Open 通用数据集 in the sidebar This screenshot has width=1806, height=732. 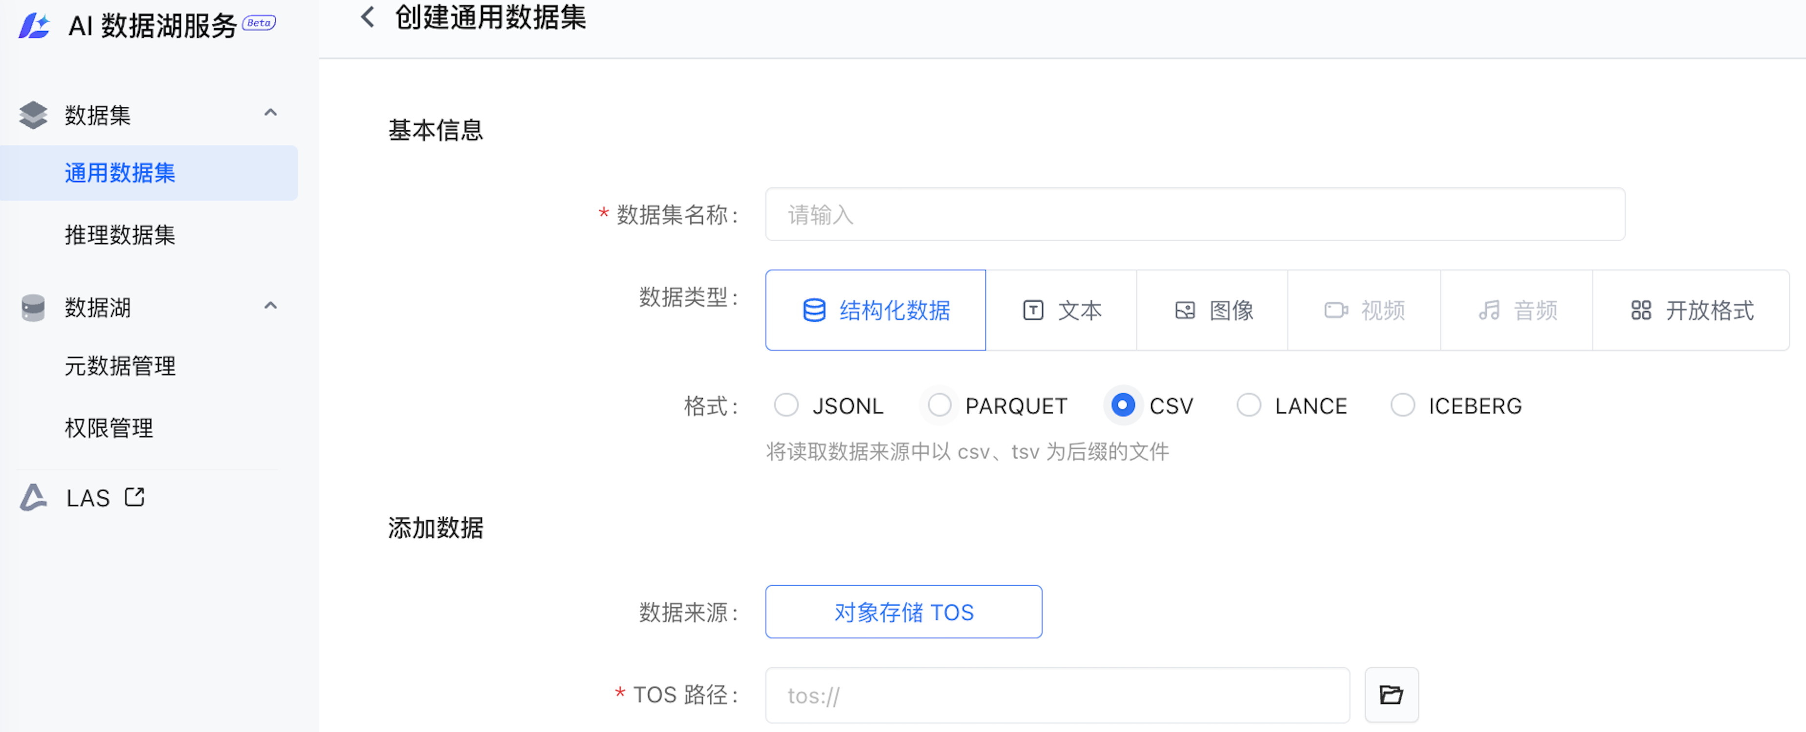pos(149,173)
